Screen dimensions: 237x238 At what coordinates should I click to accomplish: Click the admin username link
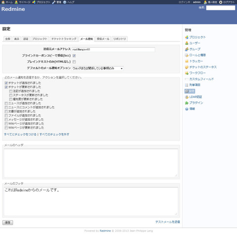[197, 2]
